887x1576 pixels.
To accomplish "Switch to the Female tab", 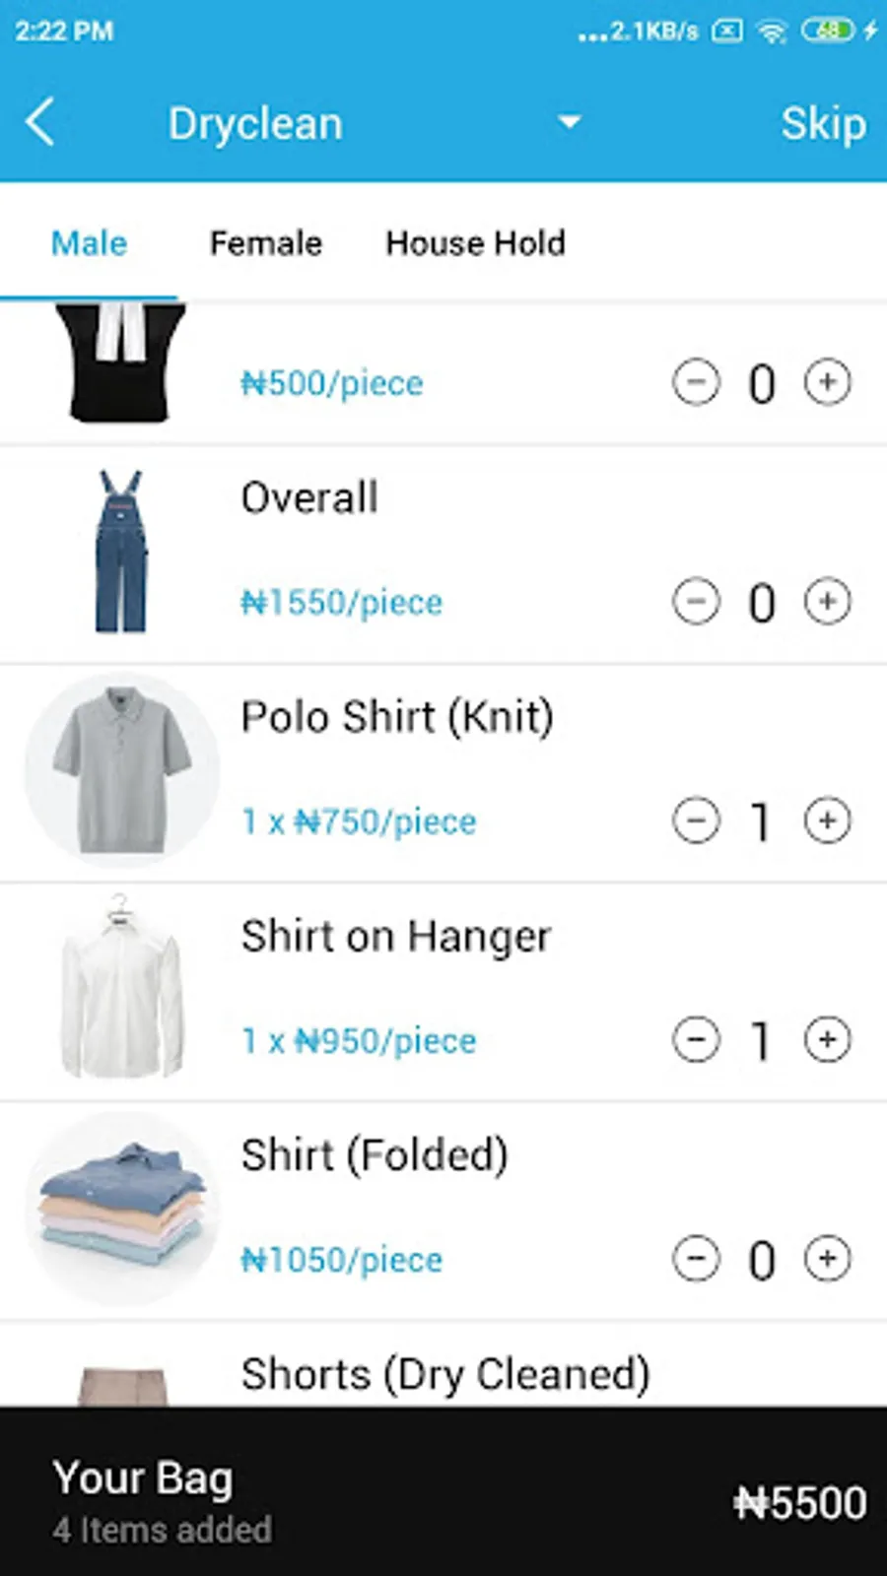I will click(x=266, y=243).
